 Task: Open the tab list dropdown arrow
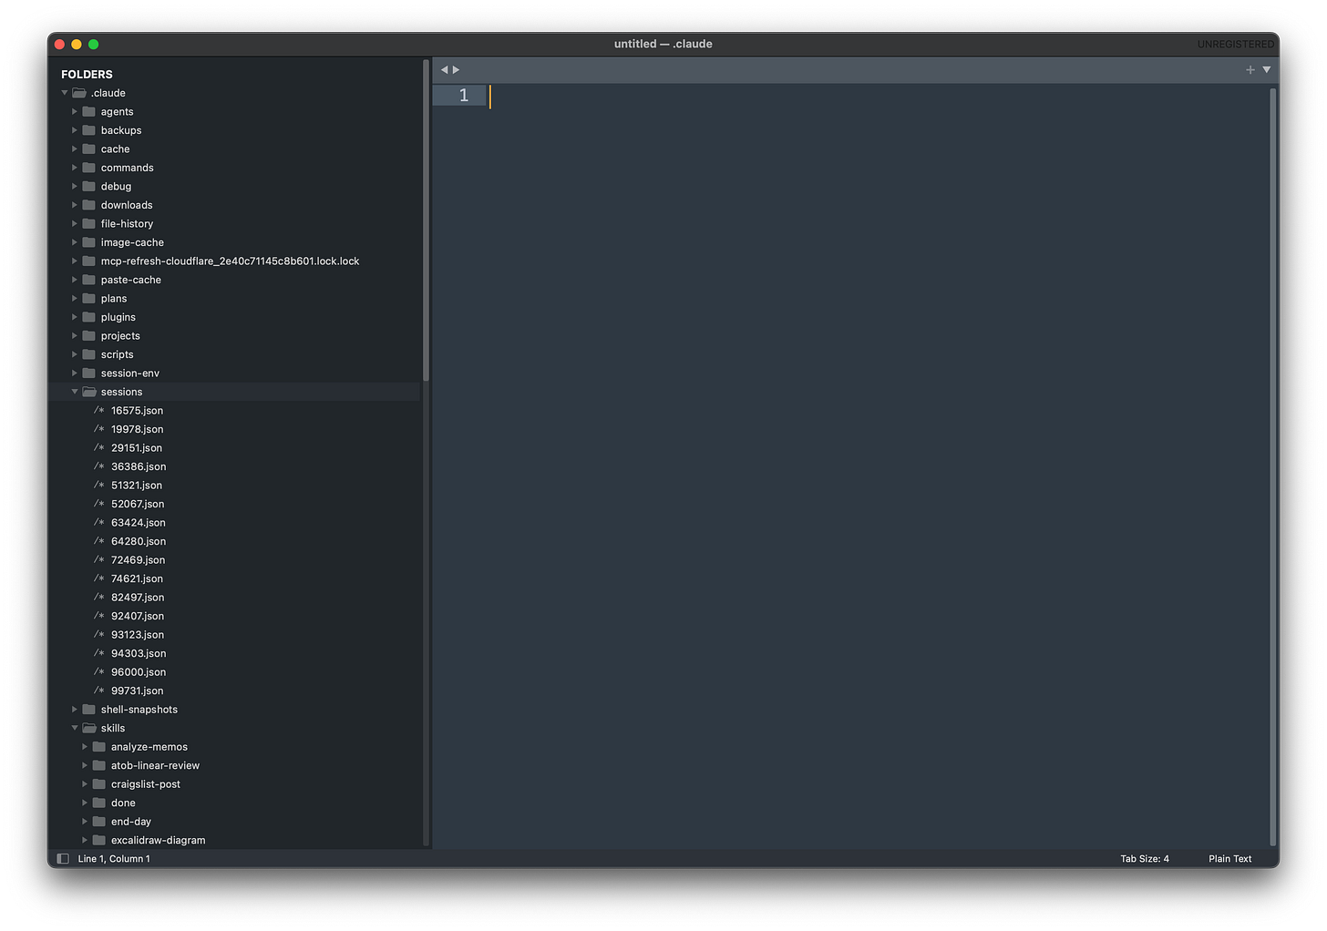coord(1266,70)
